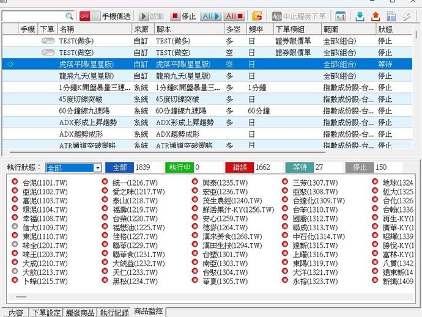
Task: Click the copy window icon in toolbar
Action: pyautogui.click(x=390, y=16)
